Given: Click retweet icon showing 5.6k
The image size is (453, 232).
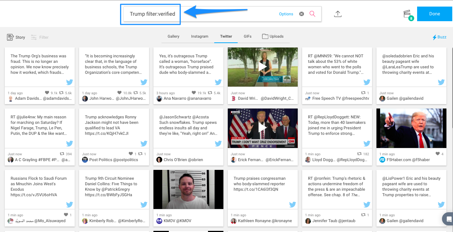Looking at the screenshot, I should (62, 93).
